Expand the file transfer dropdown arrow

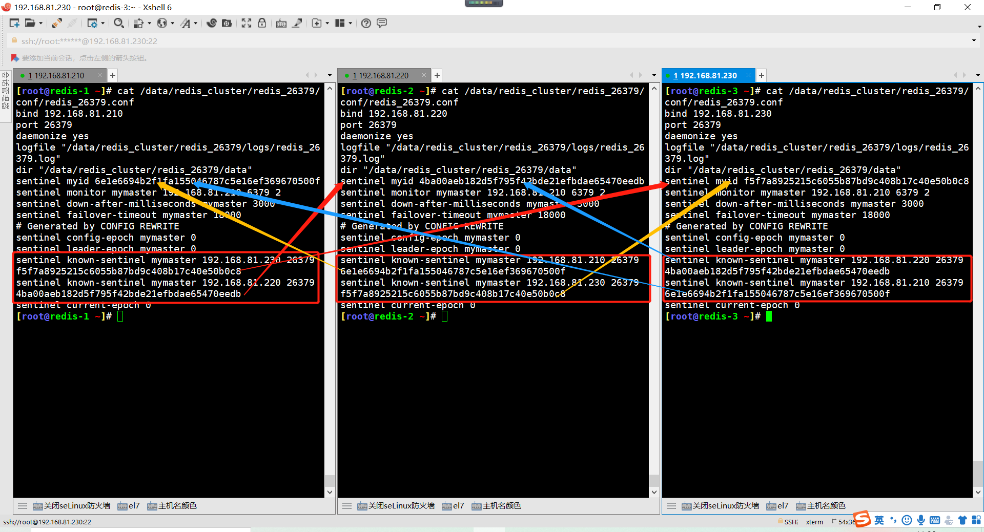tap(149, 23)
